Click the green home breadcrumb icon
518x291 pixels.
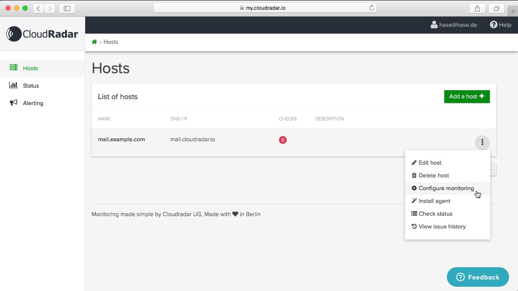[x=94, y=42]
